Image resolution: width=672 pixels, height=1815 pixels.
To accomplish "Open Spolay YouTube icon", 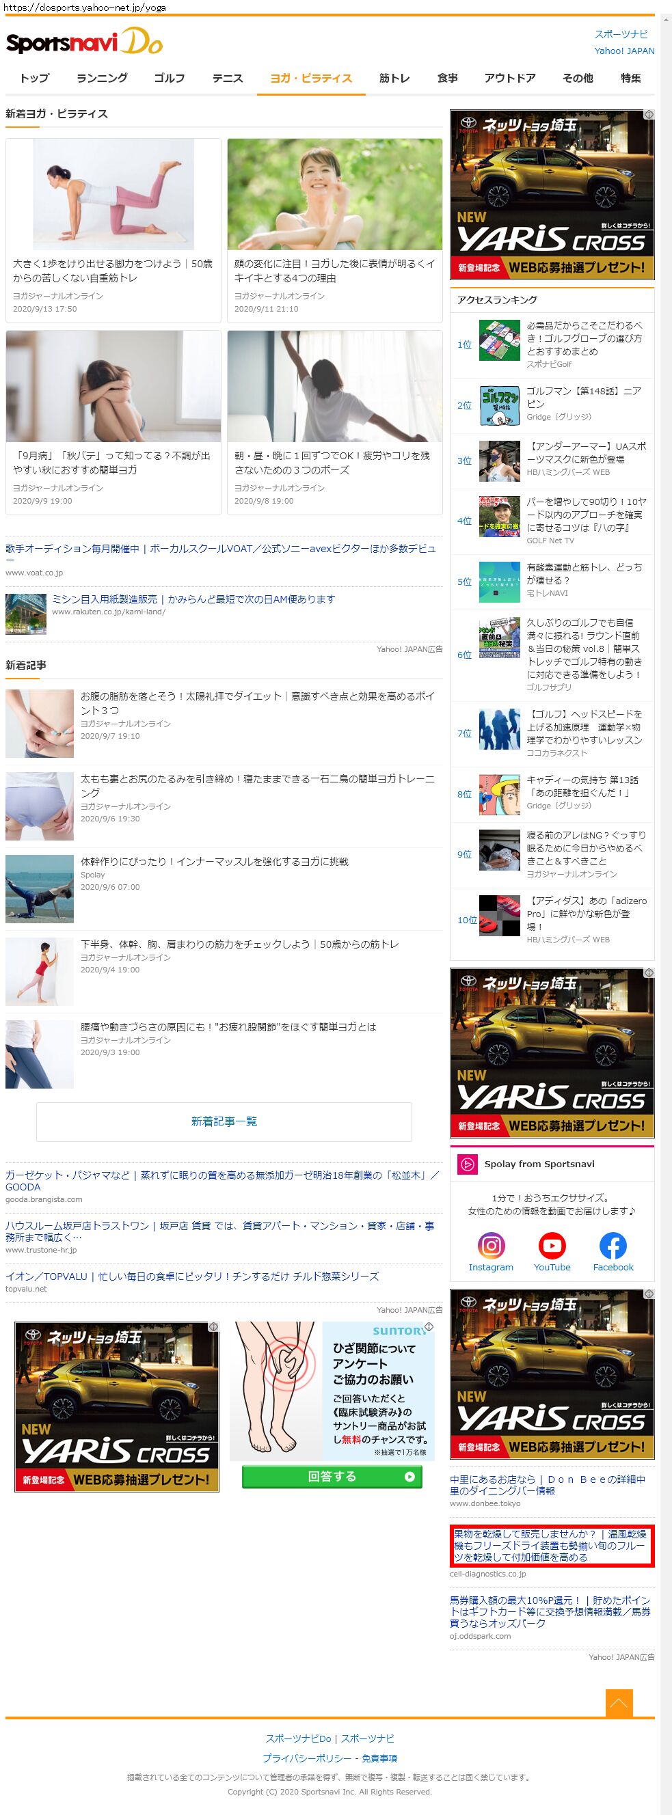I will pos(552,1246).
